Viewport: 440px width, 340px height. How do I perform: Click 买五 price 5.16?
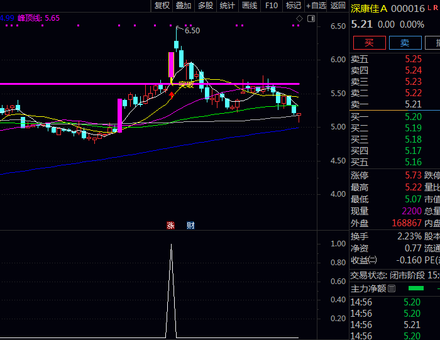click(413, 162)
